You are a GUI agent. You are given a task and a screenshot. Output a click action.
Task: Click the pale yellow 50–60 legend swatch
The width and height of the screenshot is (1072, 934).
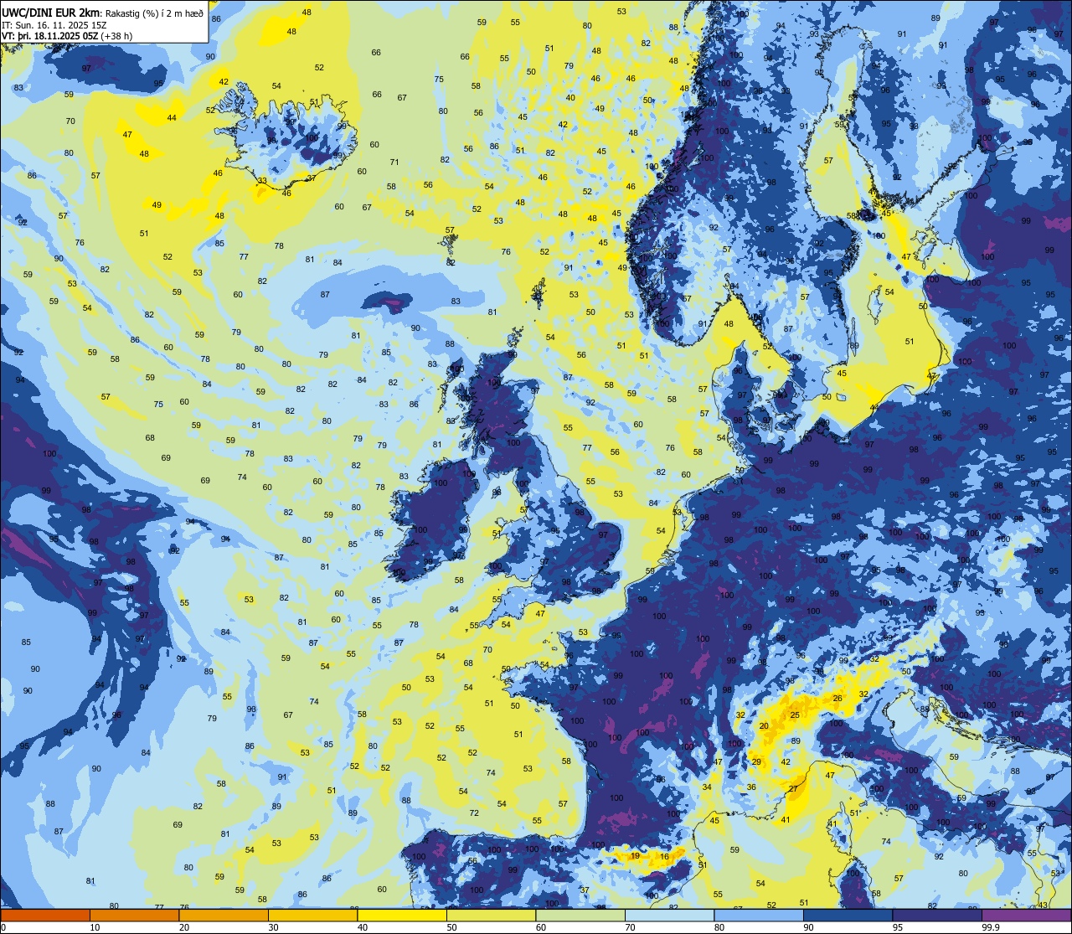[x=491, y=916]
